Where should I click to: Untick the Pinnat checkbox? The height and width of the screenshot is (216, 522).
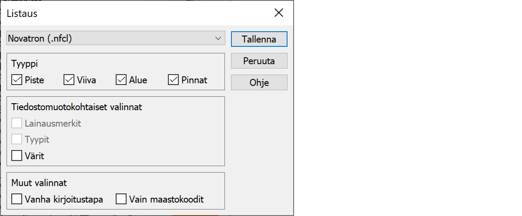point(174,80)
